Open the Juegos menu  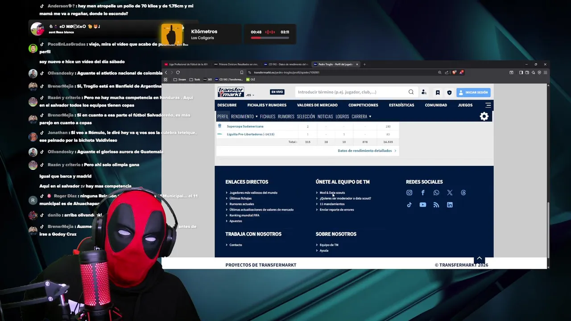point(465,105)
